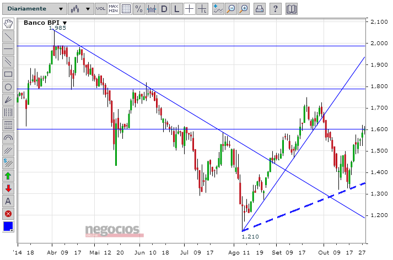Click the 1,600 price axis label

(x=379, y=129)
